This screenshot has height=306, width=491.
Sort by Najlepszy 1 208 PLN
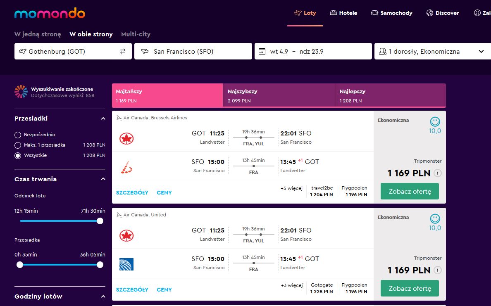click(x=391, y=95)
